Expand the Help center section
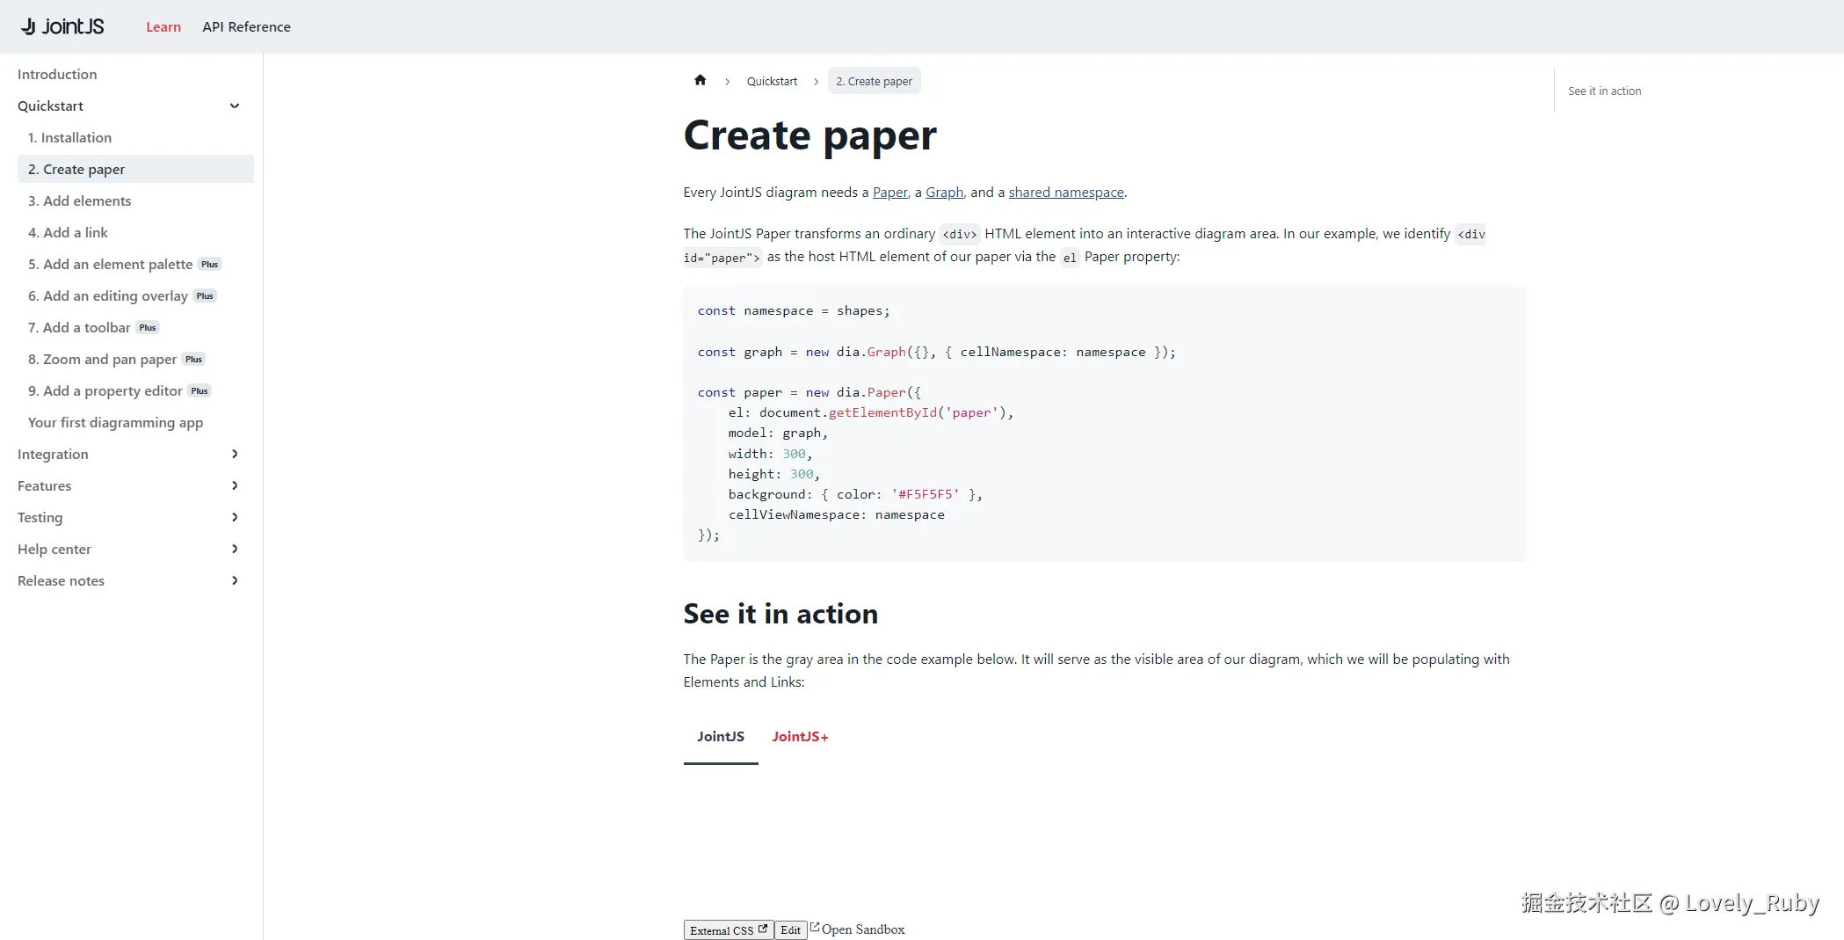1844x940 pixels. 235,549
